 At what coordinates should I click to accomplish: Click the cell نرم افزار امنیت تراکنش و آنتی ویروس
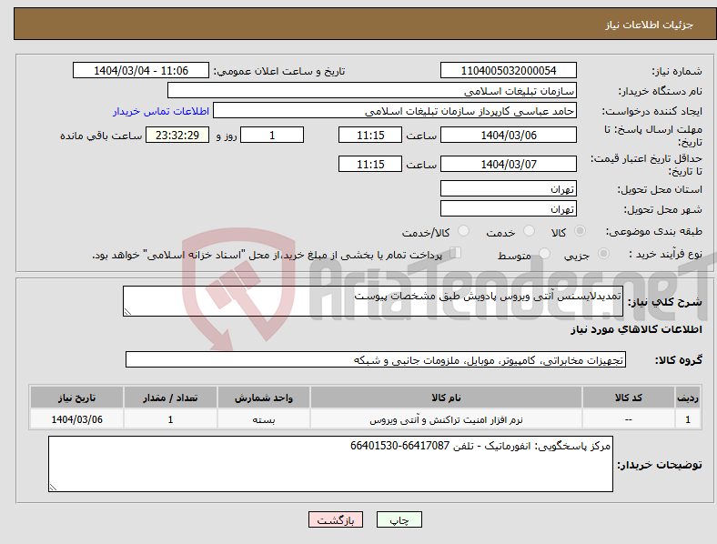(446, 419)
